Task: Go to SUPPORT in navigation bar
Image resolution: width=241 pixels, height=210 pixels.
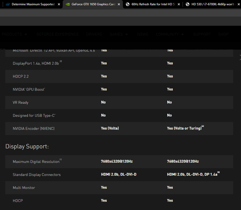Action: (x=202, y=34)
